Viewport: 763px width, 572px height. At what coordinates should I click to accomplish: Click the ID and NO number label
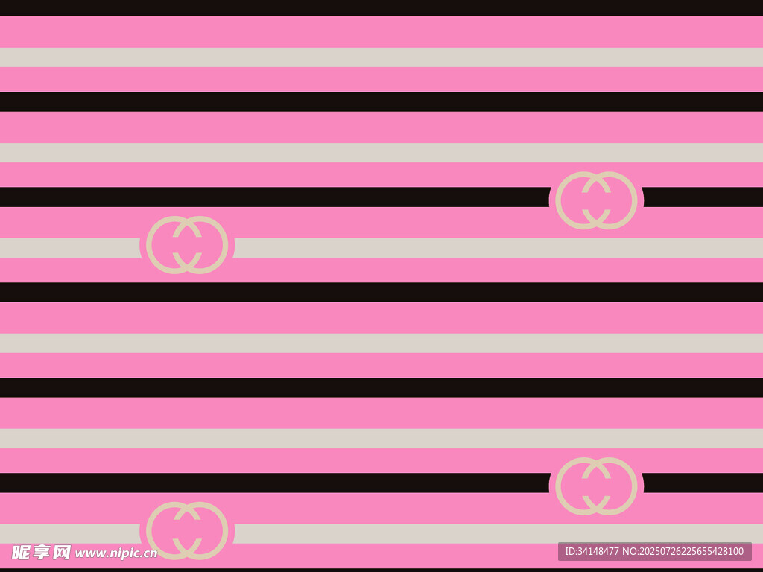tap(654, 551)
